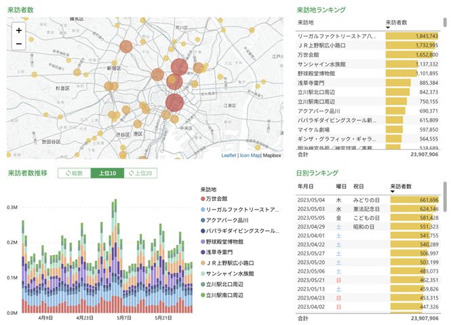Click the 661,696 visitor count bar
The width and height of the screenshot is (451, 325).
click(x=414, y=199)
